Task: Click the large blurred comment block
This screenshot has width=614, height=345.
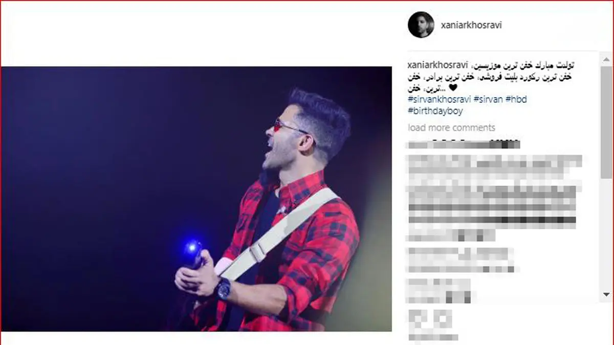Action: click(x=494, y=197)
